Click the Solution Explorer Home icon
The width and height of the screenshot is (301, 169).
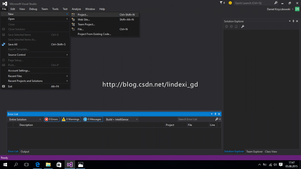(236, 26)
